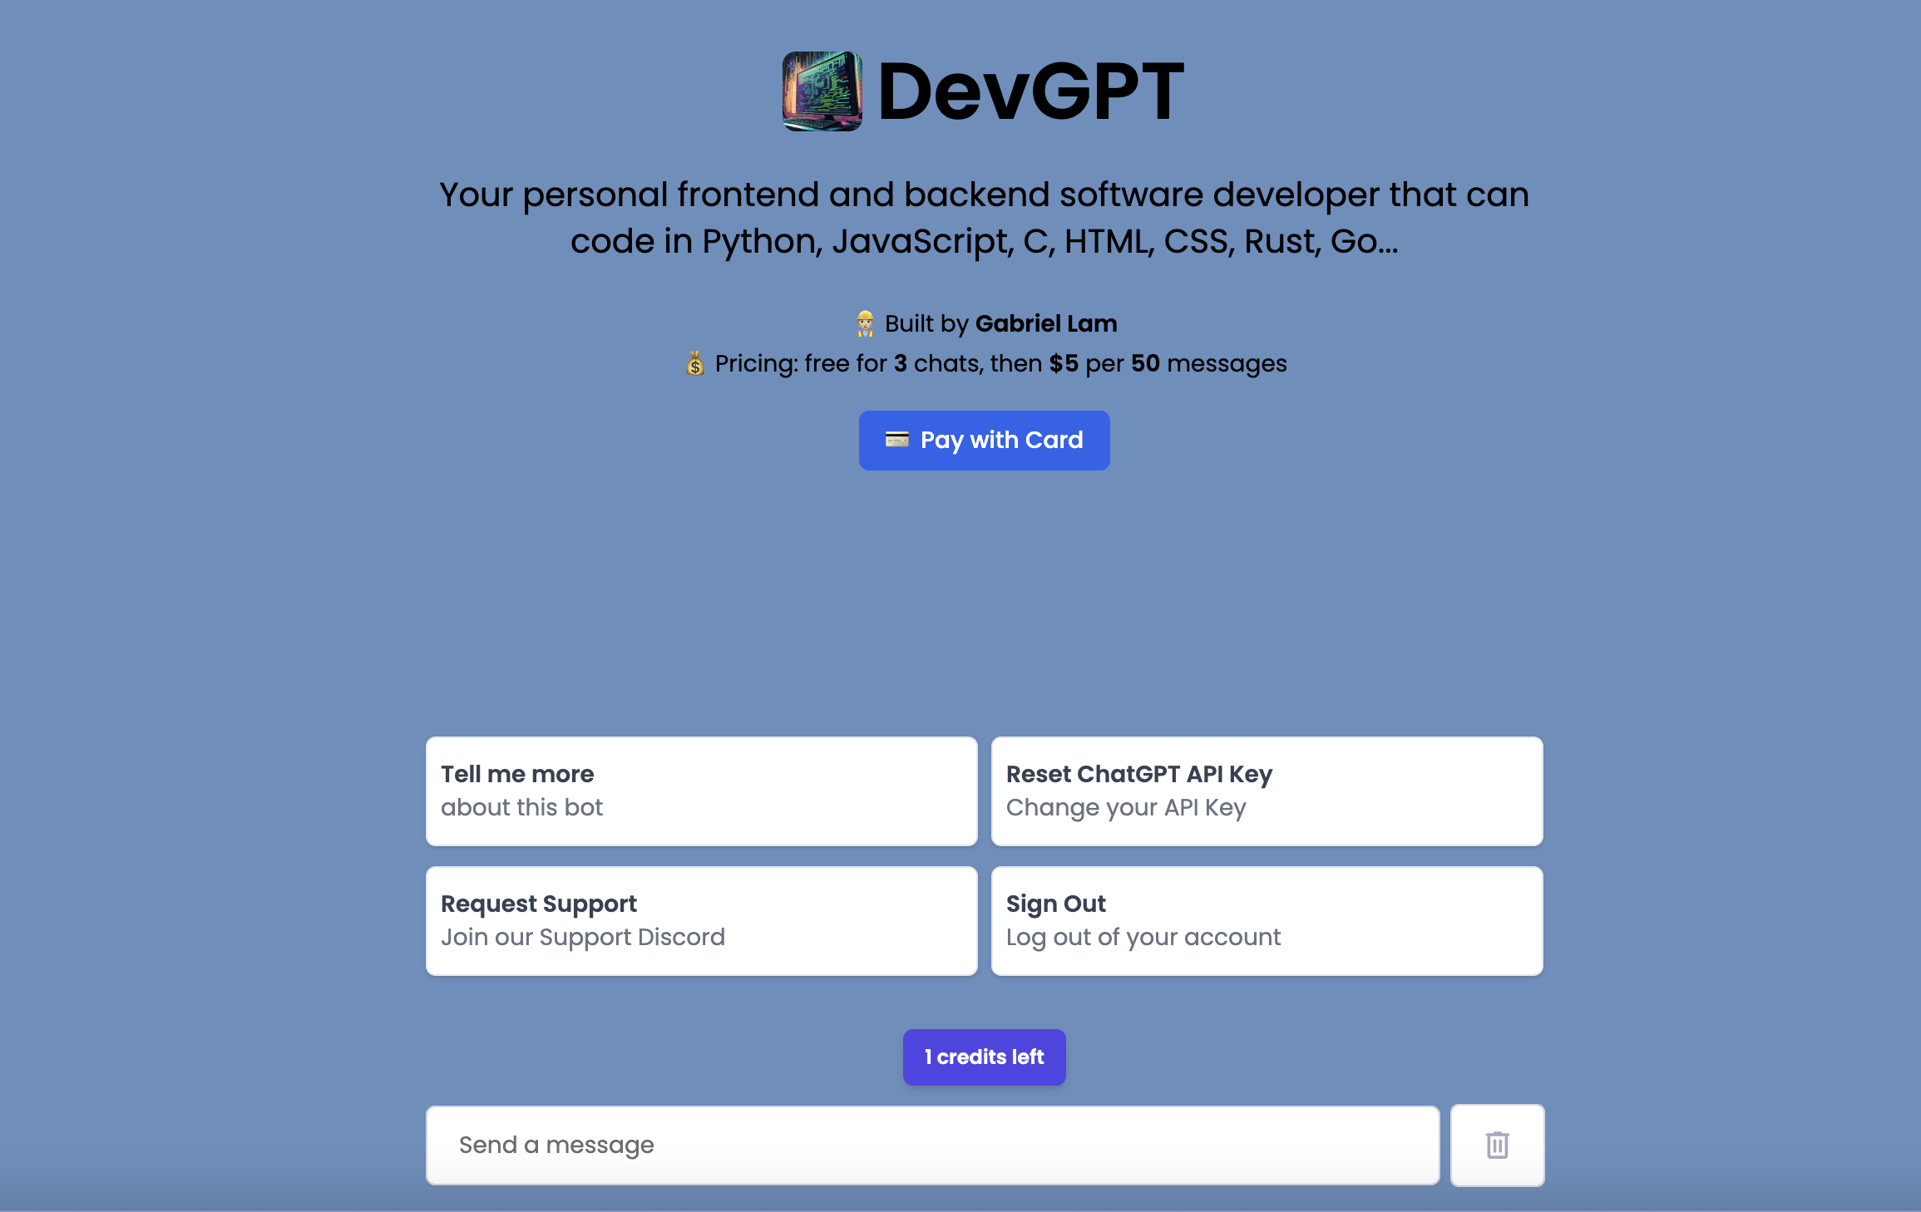Choose Reset ChatGPT API Key option
This screenshot has width=1921, height=1212.
pos(1267,791)
